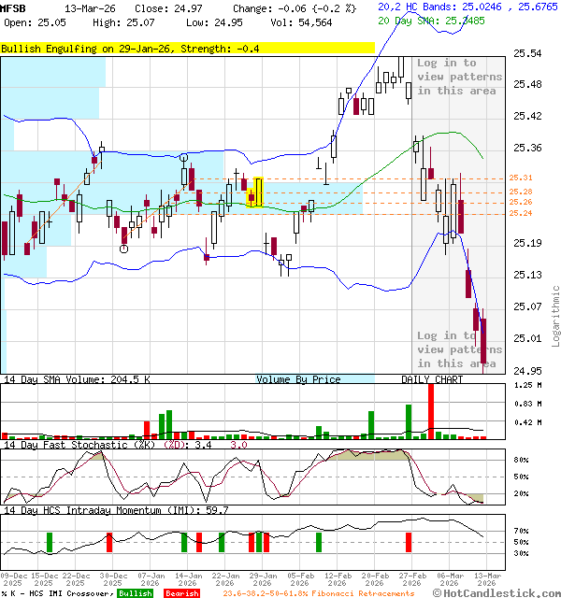The image size is (561, 598).
Task: Click the tall red volume spike bar
Action: point(431,409)
